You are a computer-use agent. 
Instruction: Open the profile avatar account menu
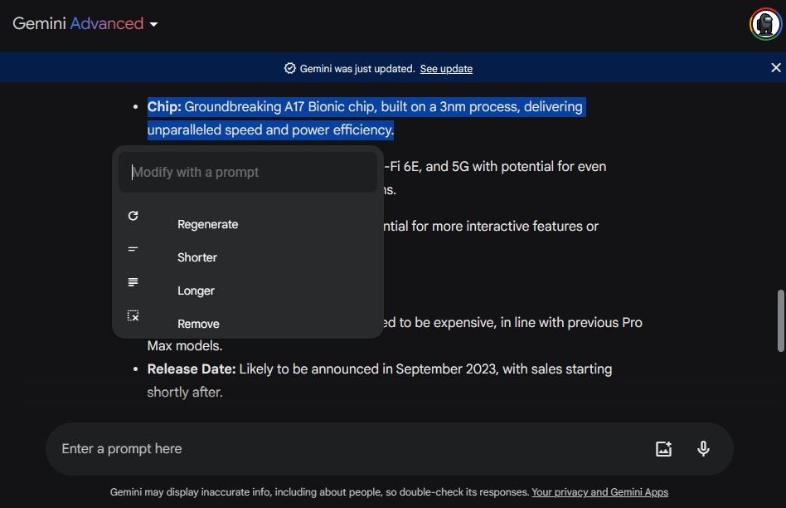pyautogui.click(x=764, y=24)
